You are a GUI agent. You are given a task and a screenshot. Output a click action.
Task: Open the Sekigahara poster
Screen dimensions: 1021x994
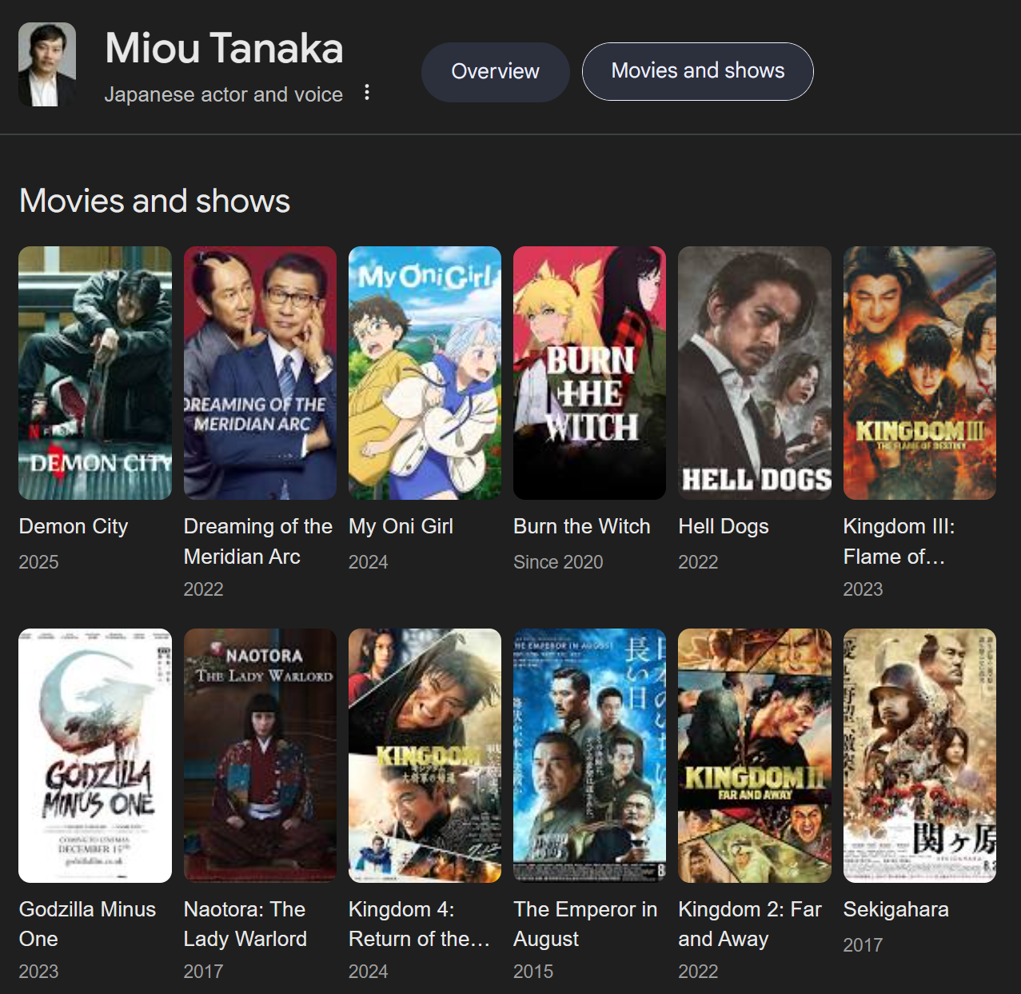pos(919,756)
